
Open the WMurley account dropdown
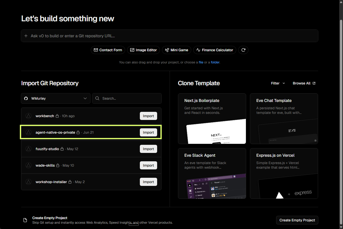[56, 98]
